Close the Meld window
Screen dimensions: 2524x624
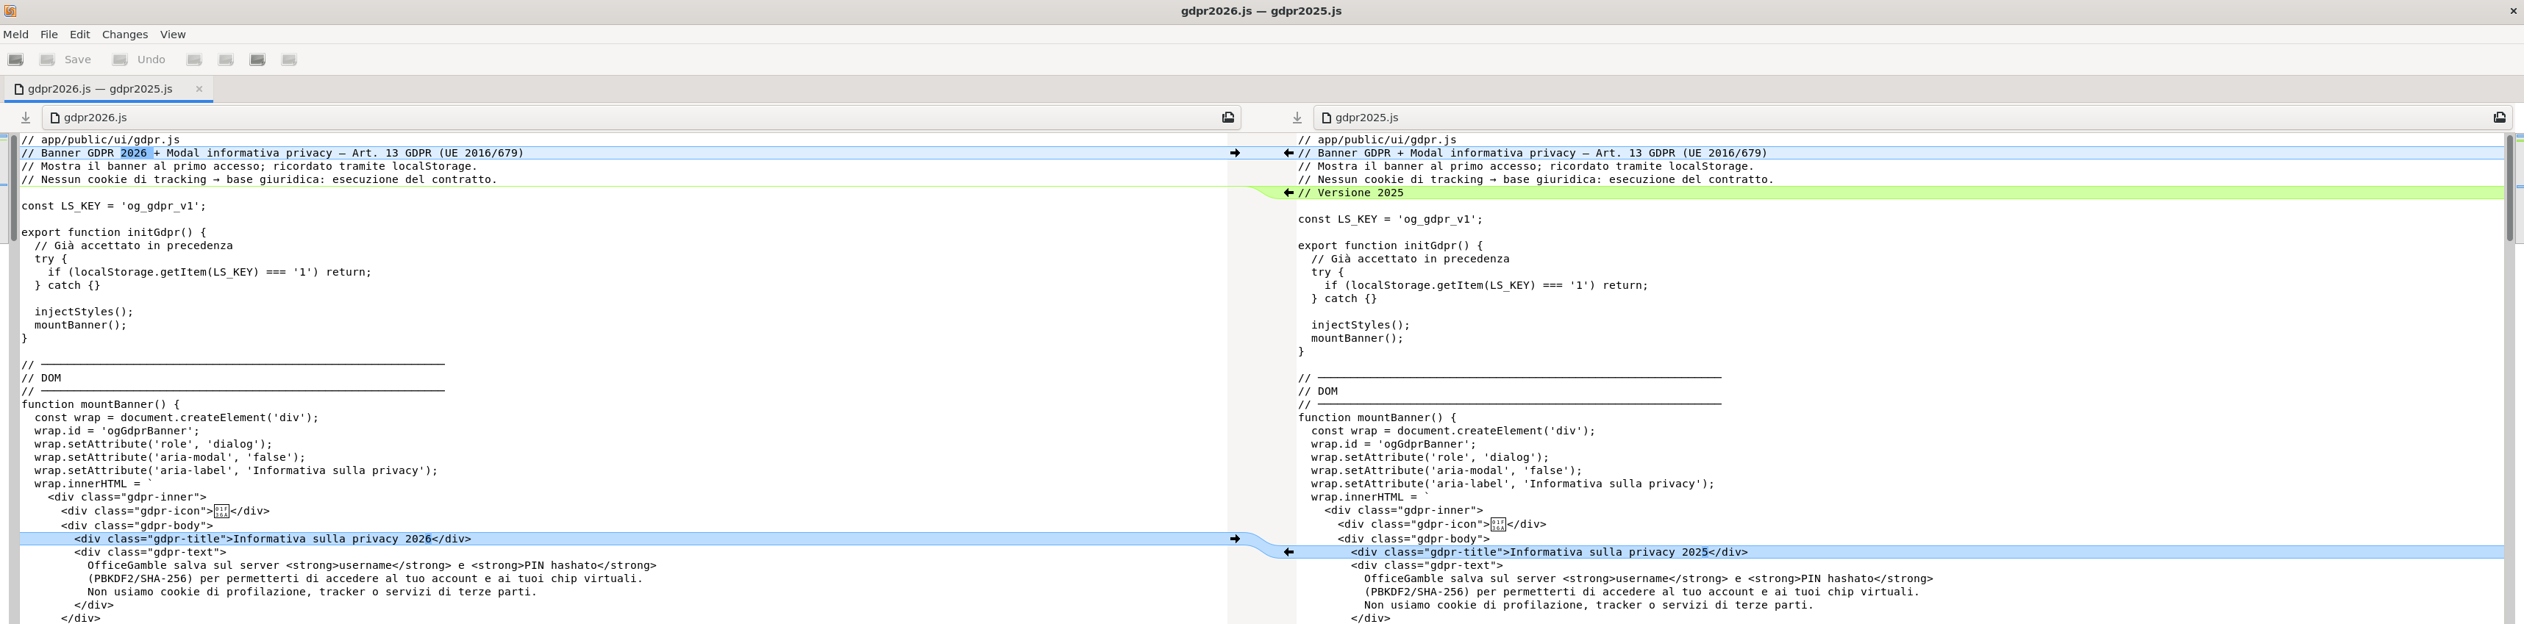click(x=2513, y=11)
